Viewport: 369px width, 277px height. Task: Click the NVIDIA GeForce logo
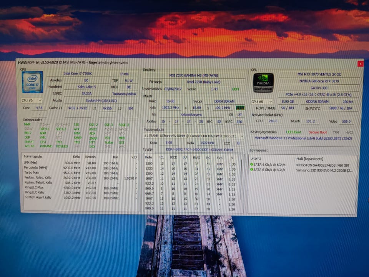[263, 83]
